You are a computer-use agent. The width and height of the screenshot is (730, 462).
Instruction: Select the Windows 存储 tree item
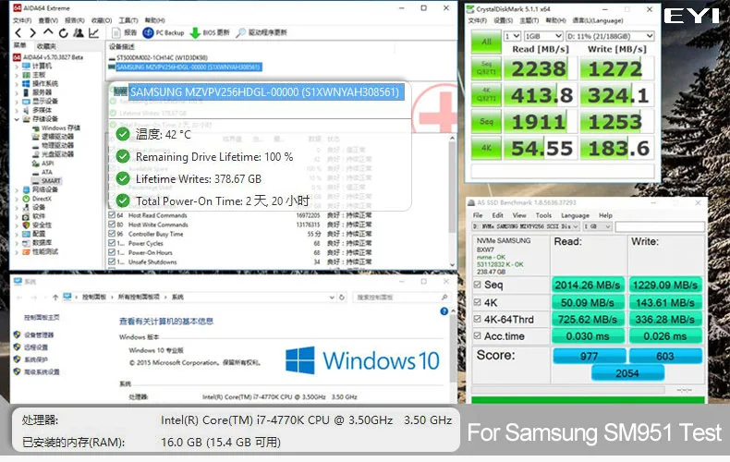coord(55,128)
